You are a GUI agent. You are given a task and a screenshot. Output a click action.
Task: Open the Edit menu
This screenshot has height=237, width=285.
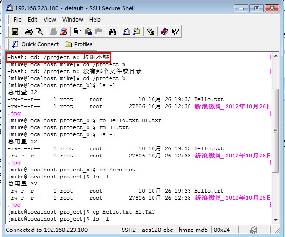[x=32, y=20]
